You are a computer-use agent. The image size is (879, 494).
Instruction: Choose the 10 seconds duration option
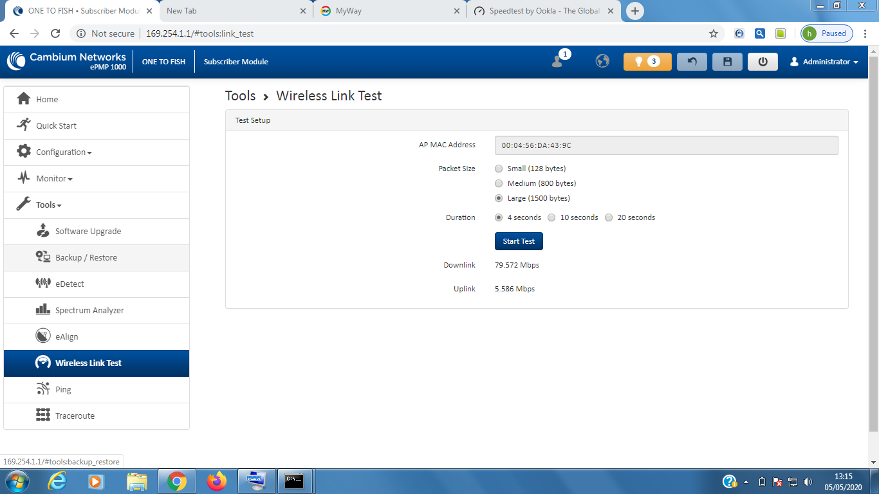click(552, 217)
